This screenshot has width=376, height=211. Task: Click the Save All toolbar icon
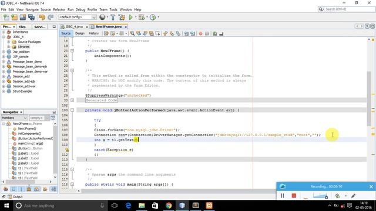[x=31, y=17]
